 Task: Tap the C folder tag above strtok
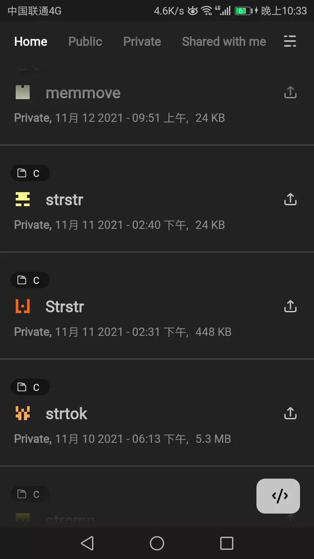[x=30, y=387]
